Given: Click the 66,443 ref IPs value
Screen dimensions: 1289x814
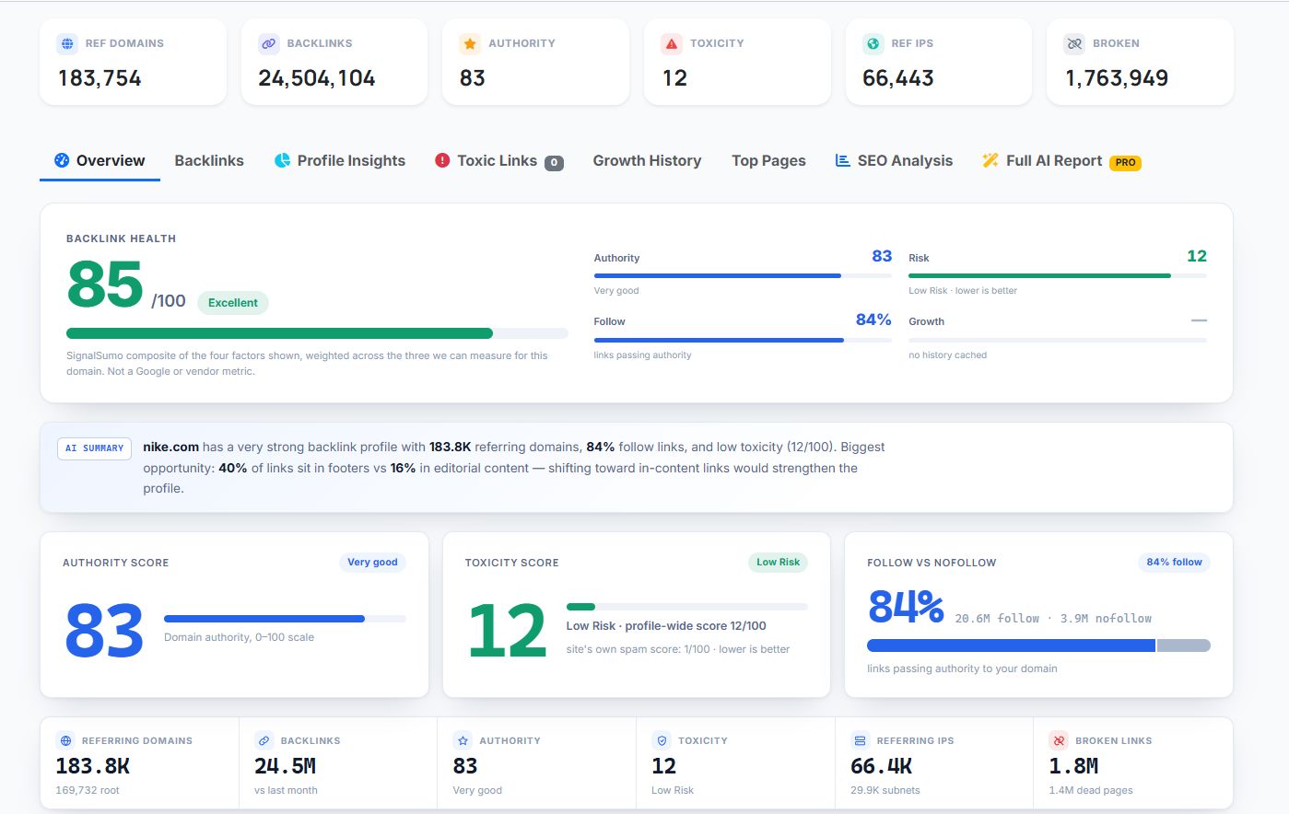Looking at the screenshot, I should (898, 78).
